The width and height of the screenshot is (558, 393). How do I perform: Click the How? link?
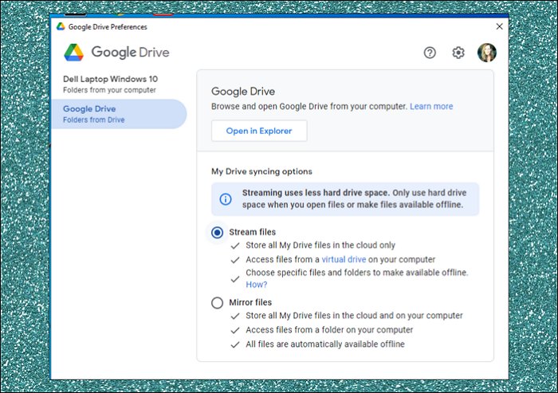click(x=256, y=285)
